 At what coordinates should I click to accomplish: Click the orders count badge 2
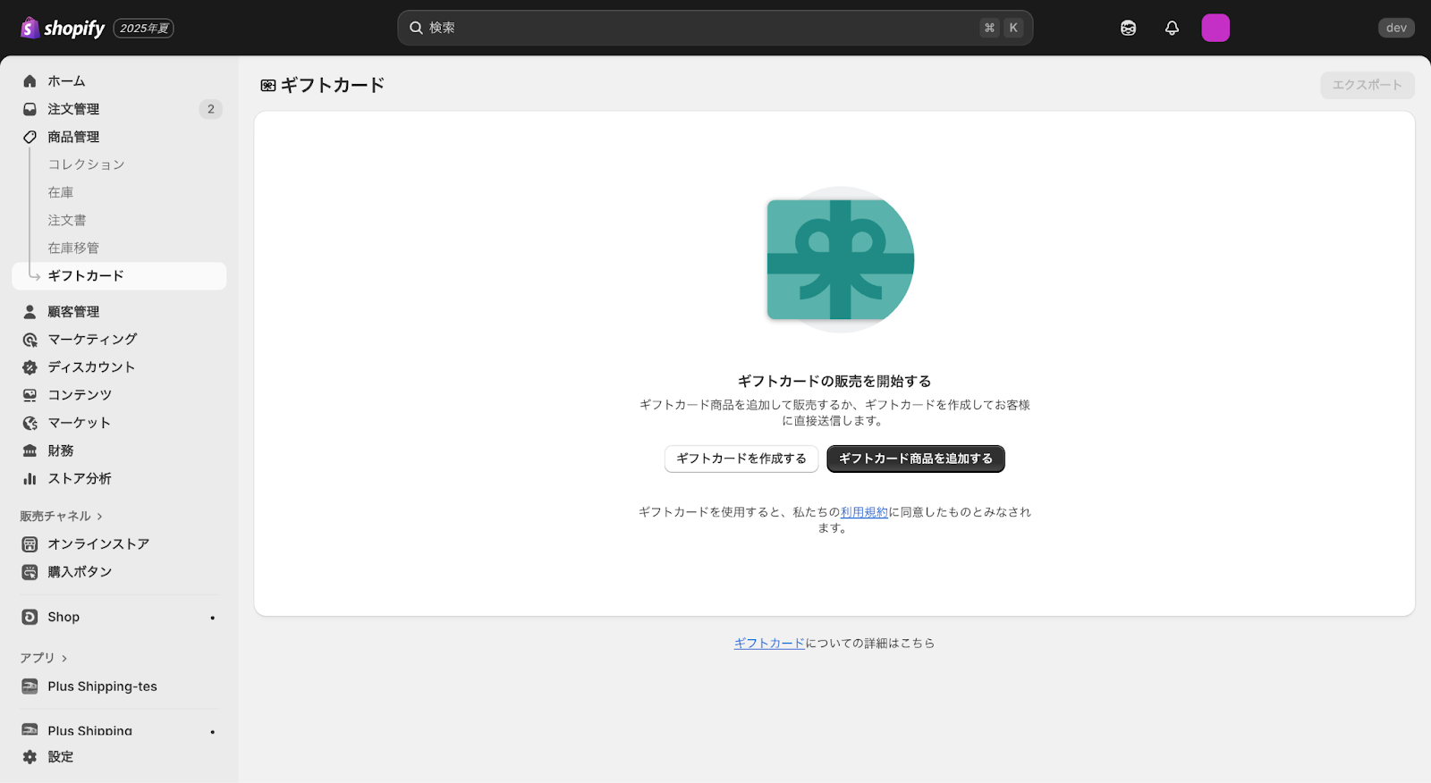pyautogui.click(x=211, y=109)
